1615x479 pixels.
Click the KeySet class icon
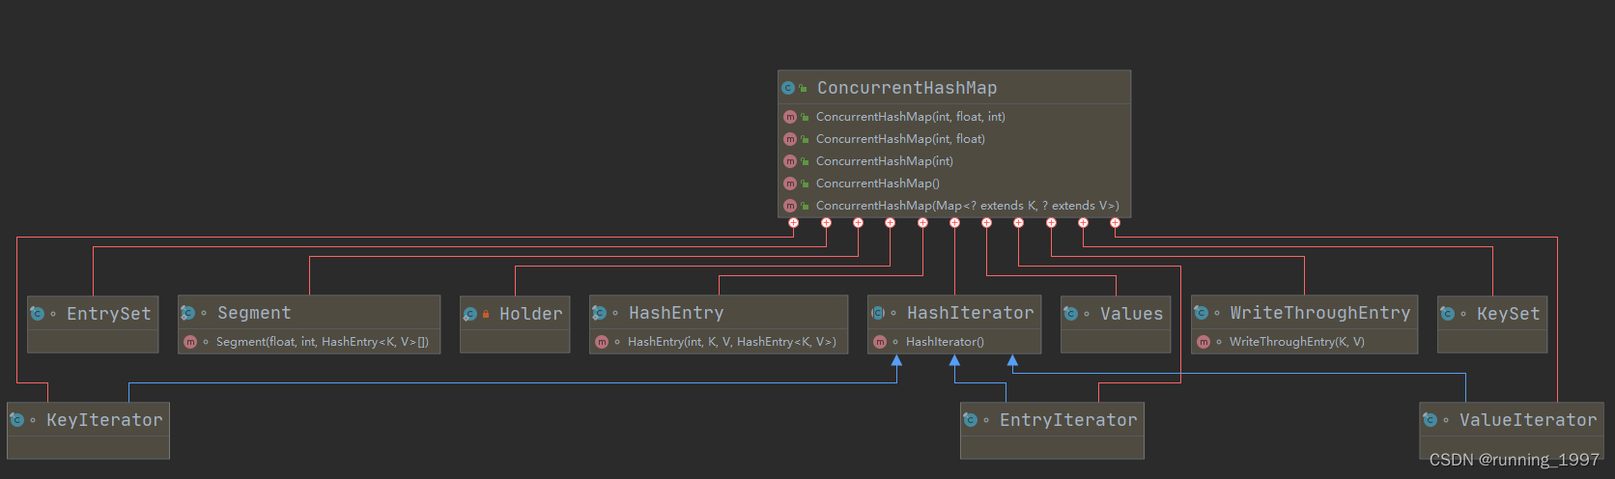point(1448,314)
